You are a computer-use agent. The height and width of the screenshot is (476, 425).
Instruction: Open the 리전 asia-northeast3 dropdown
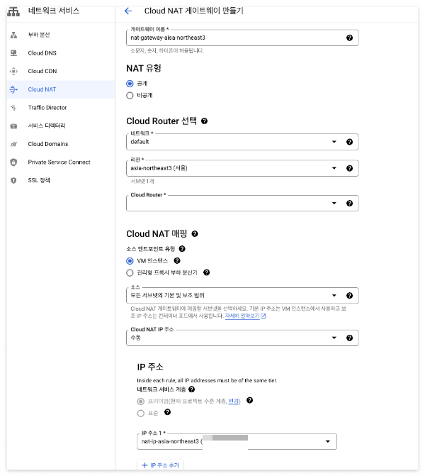click(242, 168)
